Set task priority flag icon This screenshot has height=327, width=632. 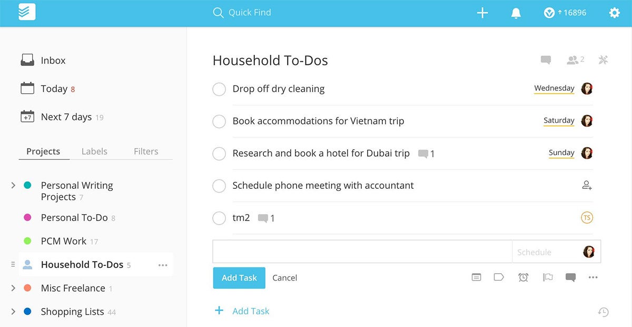pos(548,277)
